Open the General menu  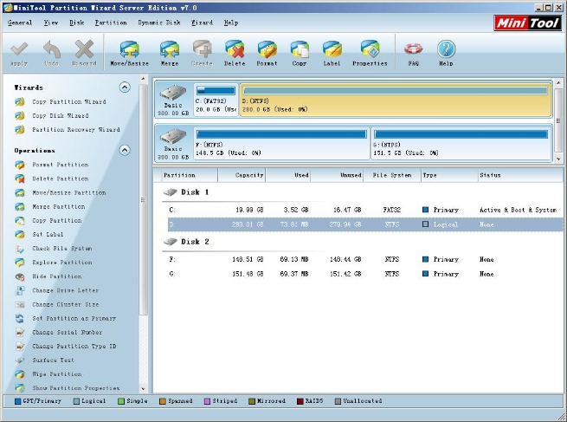point(20,23)
